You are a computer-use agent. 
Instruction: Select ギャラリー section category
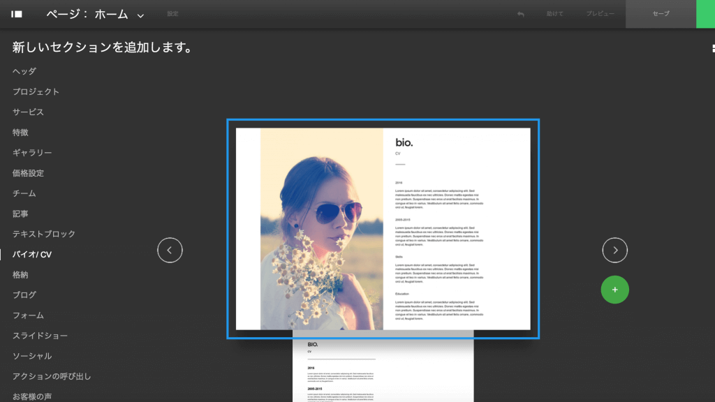(32, 153)
